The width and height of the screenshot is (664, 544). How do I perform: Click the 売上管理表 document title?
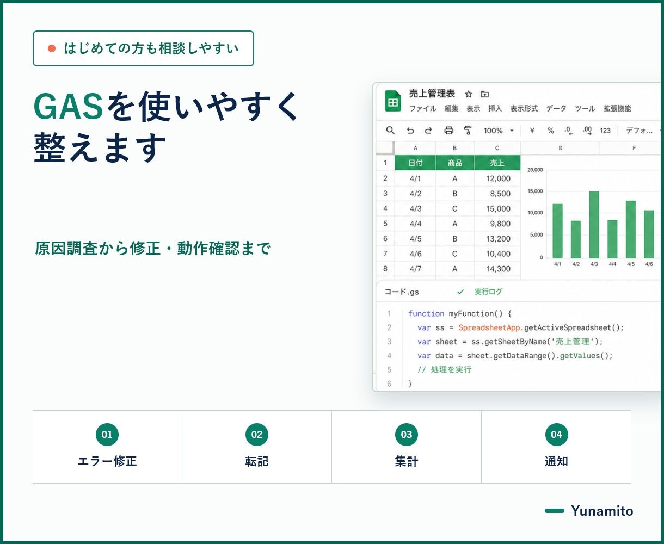coord(432,94)
